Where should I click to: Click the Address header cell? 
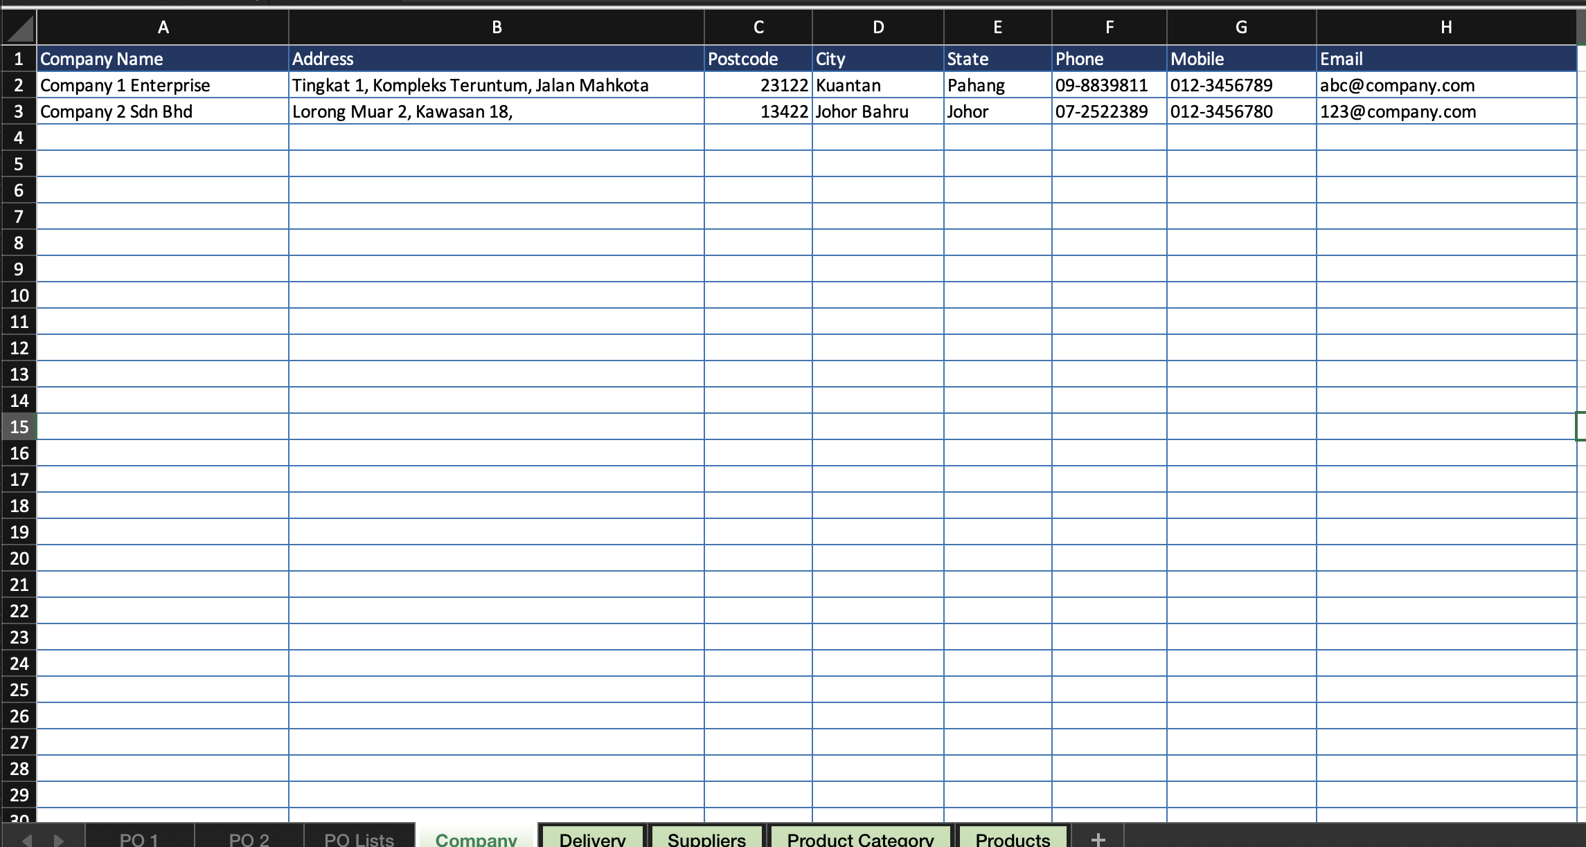(497, 59)
